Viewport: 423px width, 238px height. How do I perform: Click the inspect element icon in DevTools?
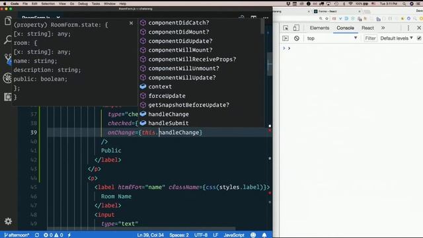click(x=286, y=28)
